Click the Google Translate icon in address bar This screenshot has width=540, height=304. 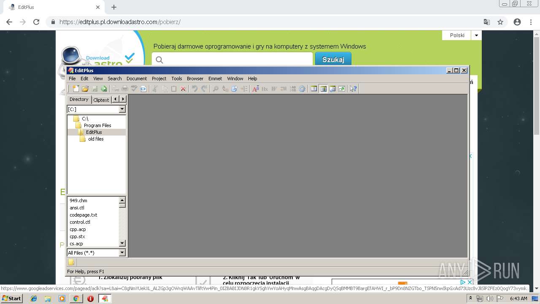coord(486,22)
